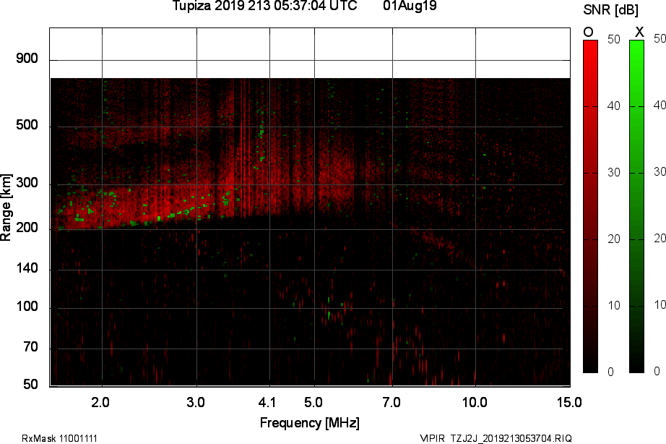Image resolution: width=666 pixels, height=444 pixels.
Task: Click the 'O' label above the red bar
Action: pyautogui.click(x=588, y=32)
